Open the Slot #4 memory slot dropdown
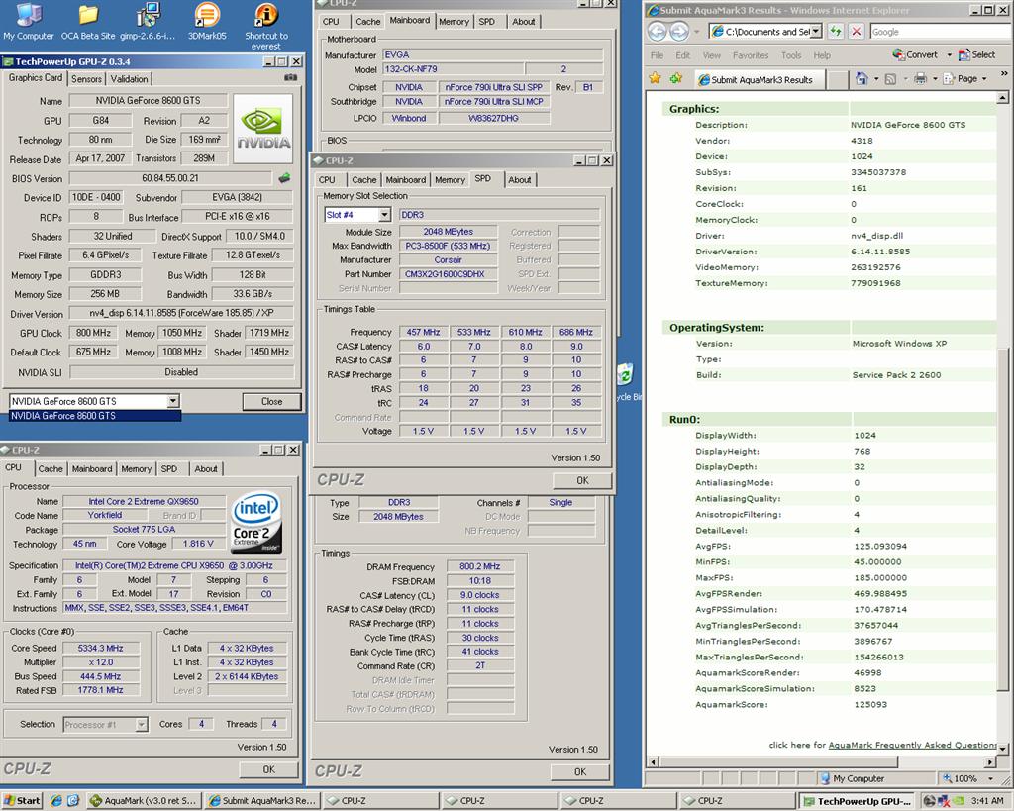1014x811 pixels. (384, 215)
